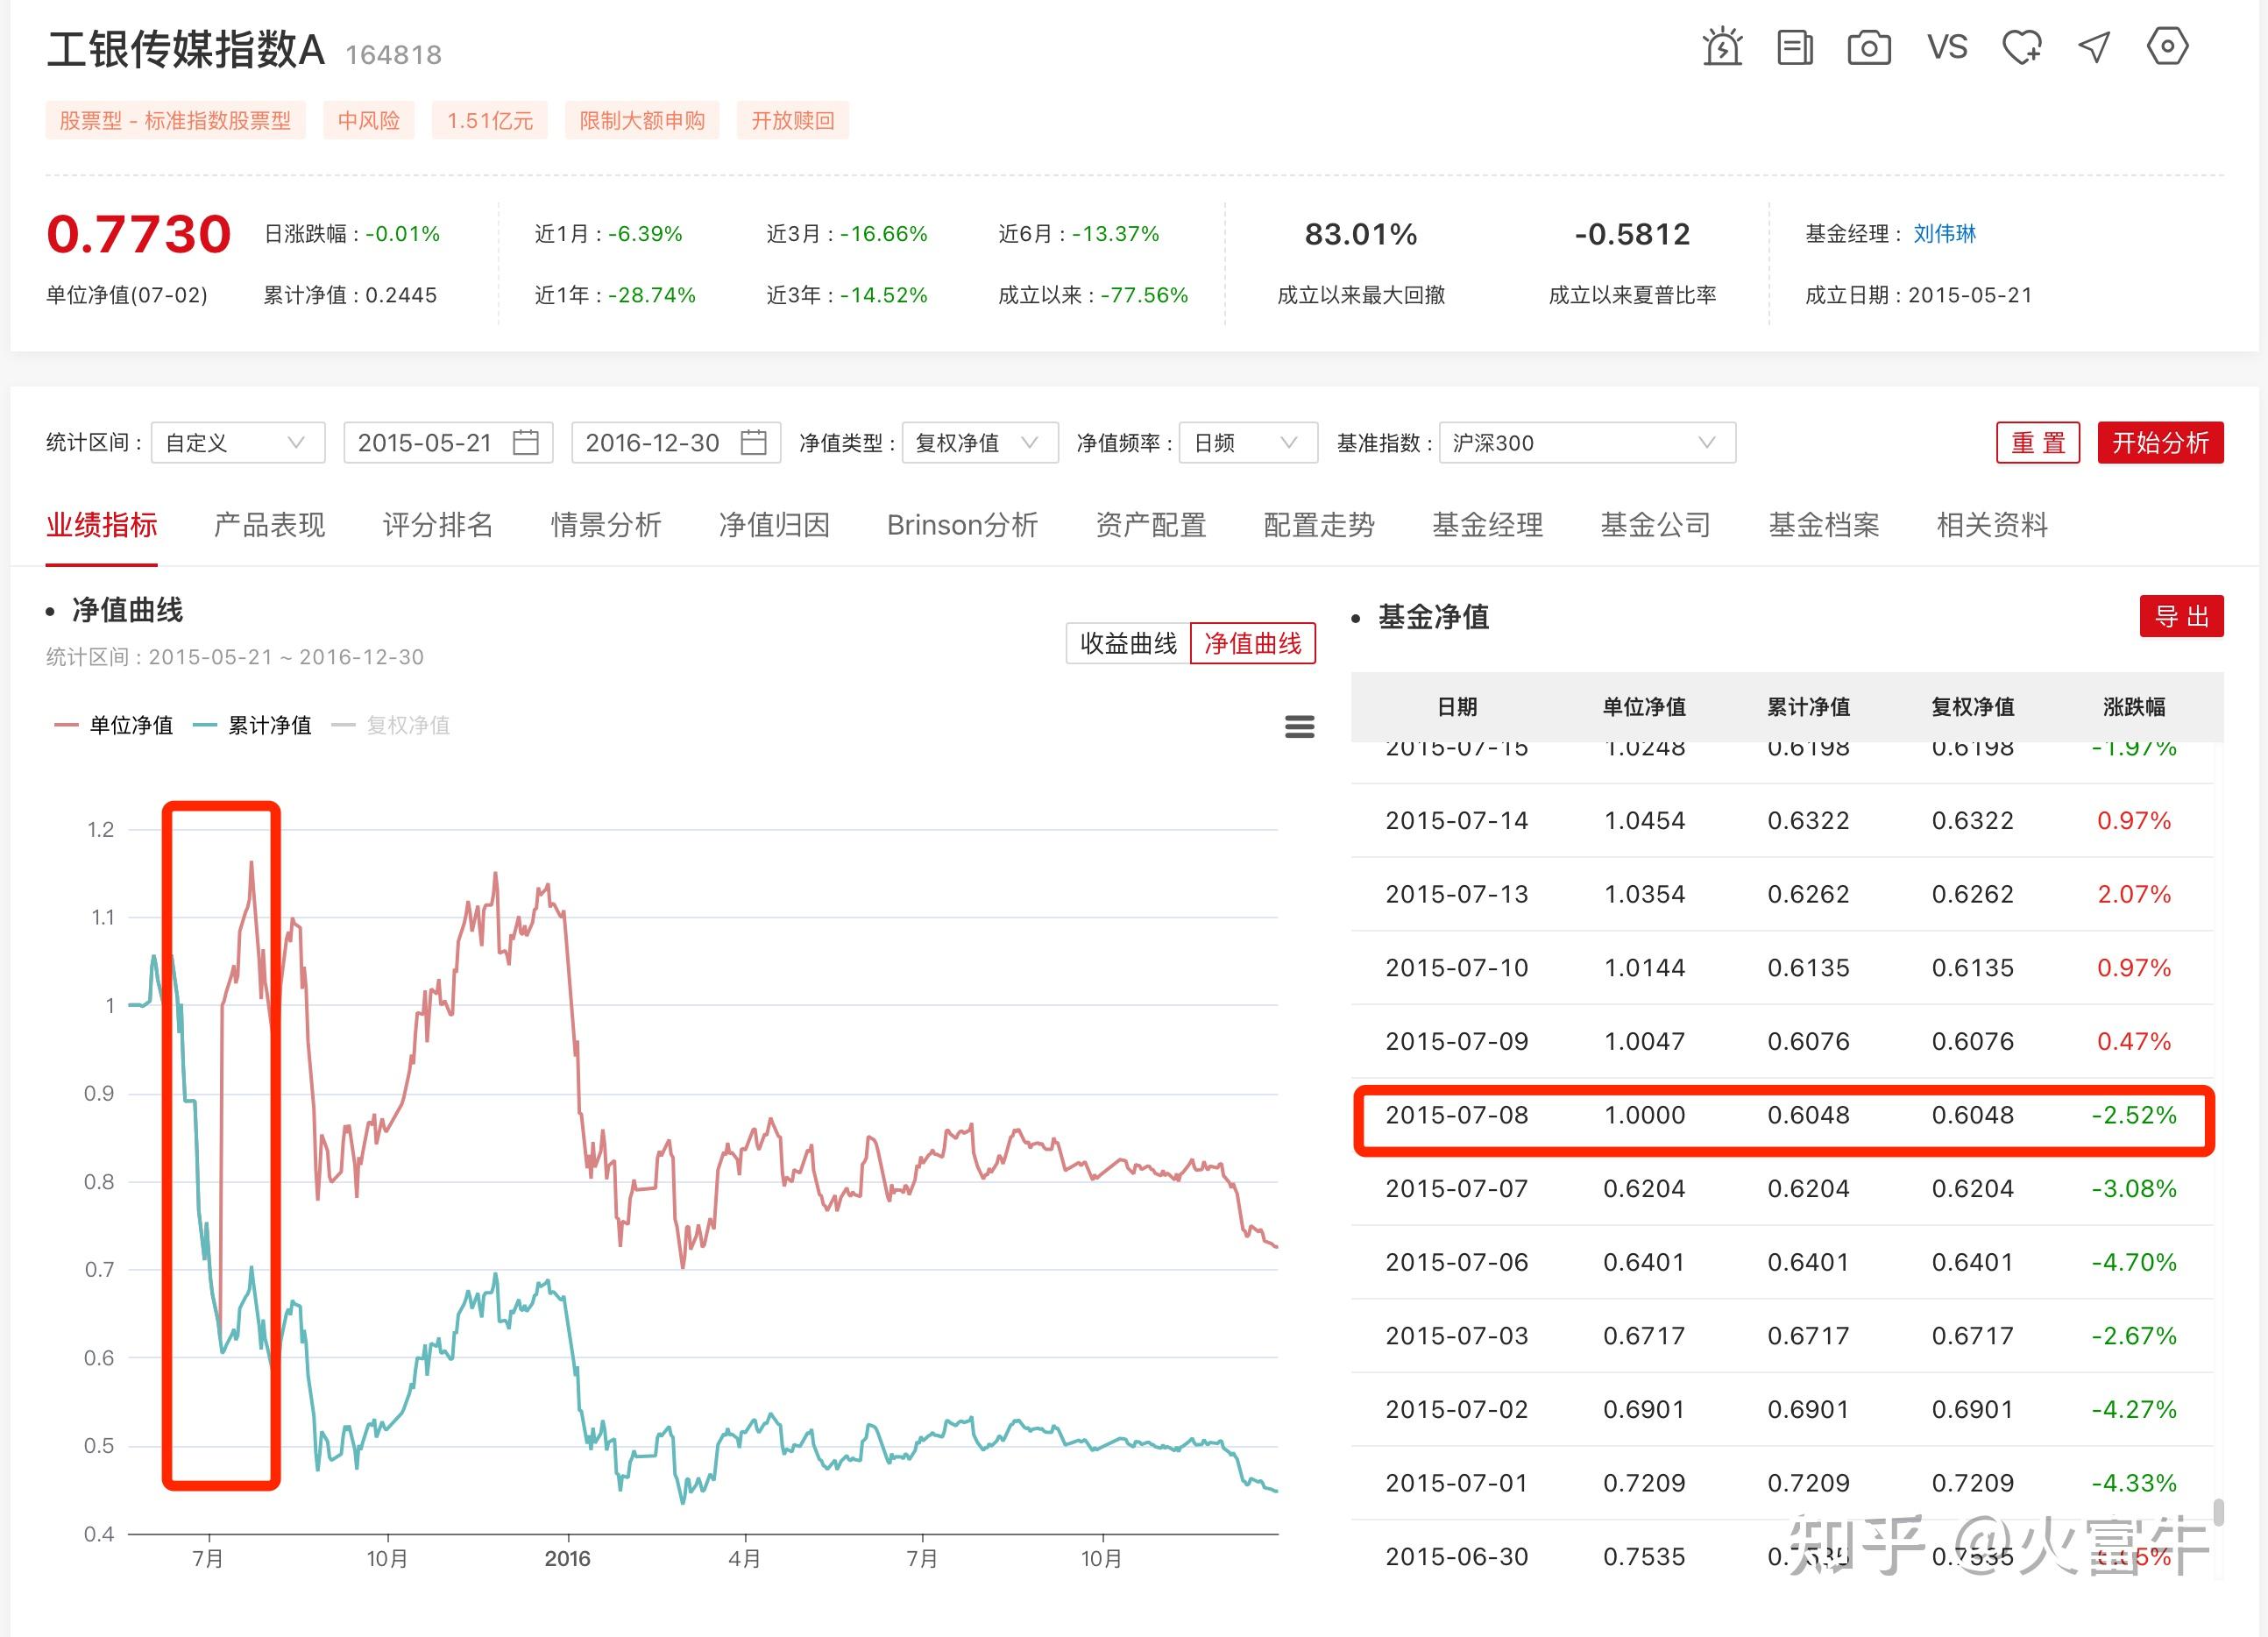Open the hexagon settings icon
This screenshot has width=2268, height=1637.
[x=2167, y=46]
